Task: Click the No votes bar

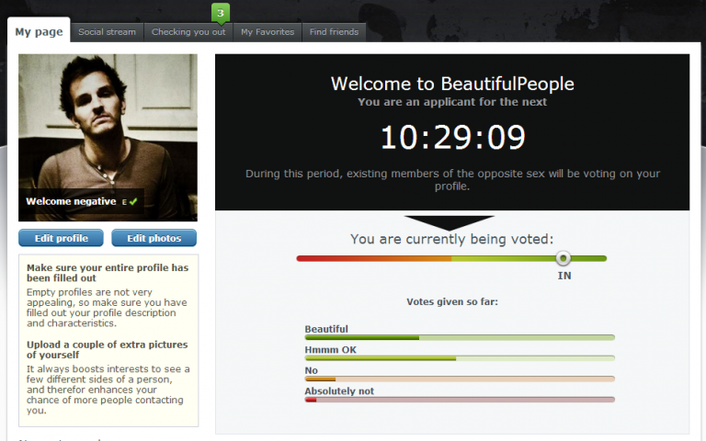Action: click(459, 379)
